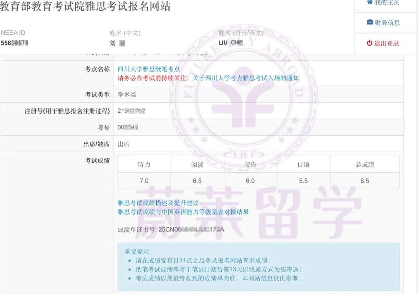Click the briefcase icon beside 财务信息

click(x=370, y=22)
